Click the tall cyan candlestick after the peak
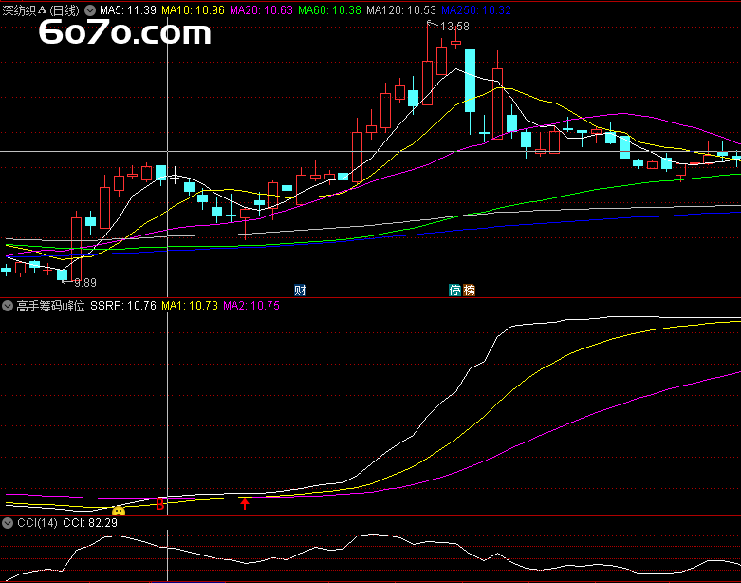The width and height of the screenshot is (741, 583). (471, 81)
